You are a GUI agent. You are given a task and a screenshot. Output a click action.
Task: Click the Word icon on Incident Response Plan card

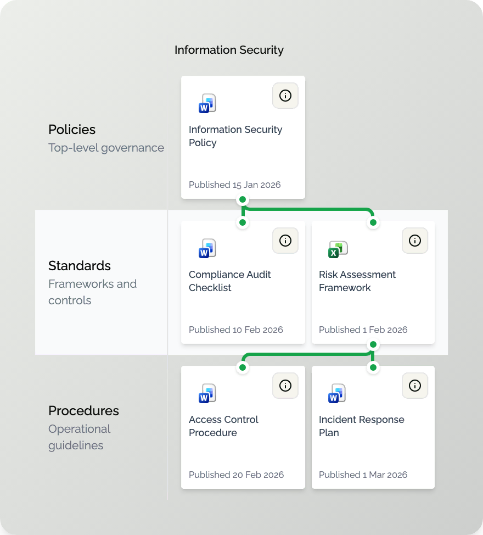[x=336, y=393]
